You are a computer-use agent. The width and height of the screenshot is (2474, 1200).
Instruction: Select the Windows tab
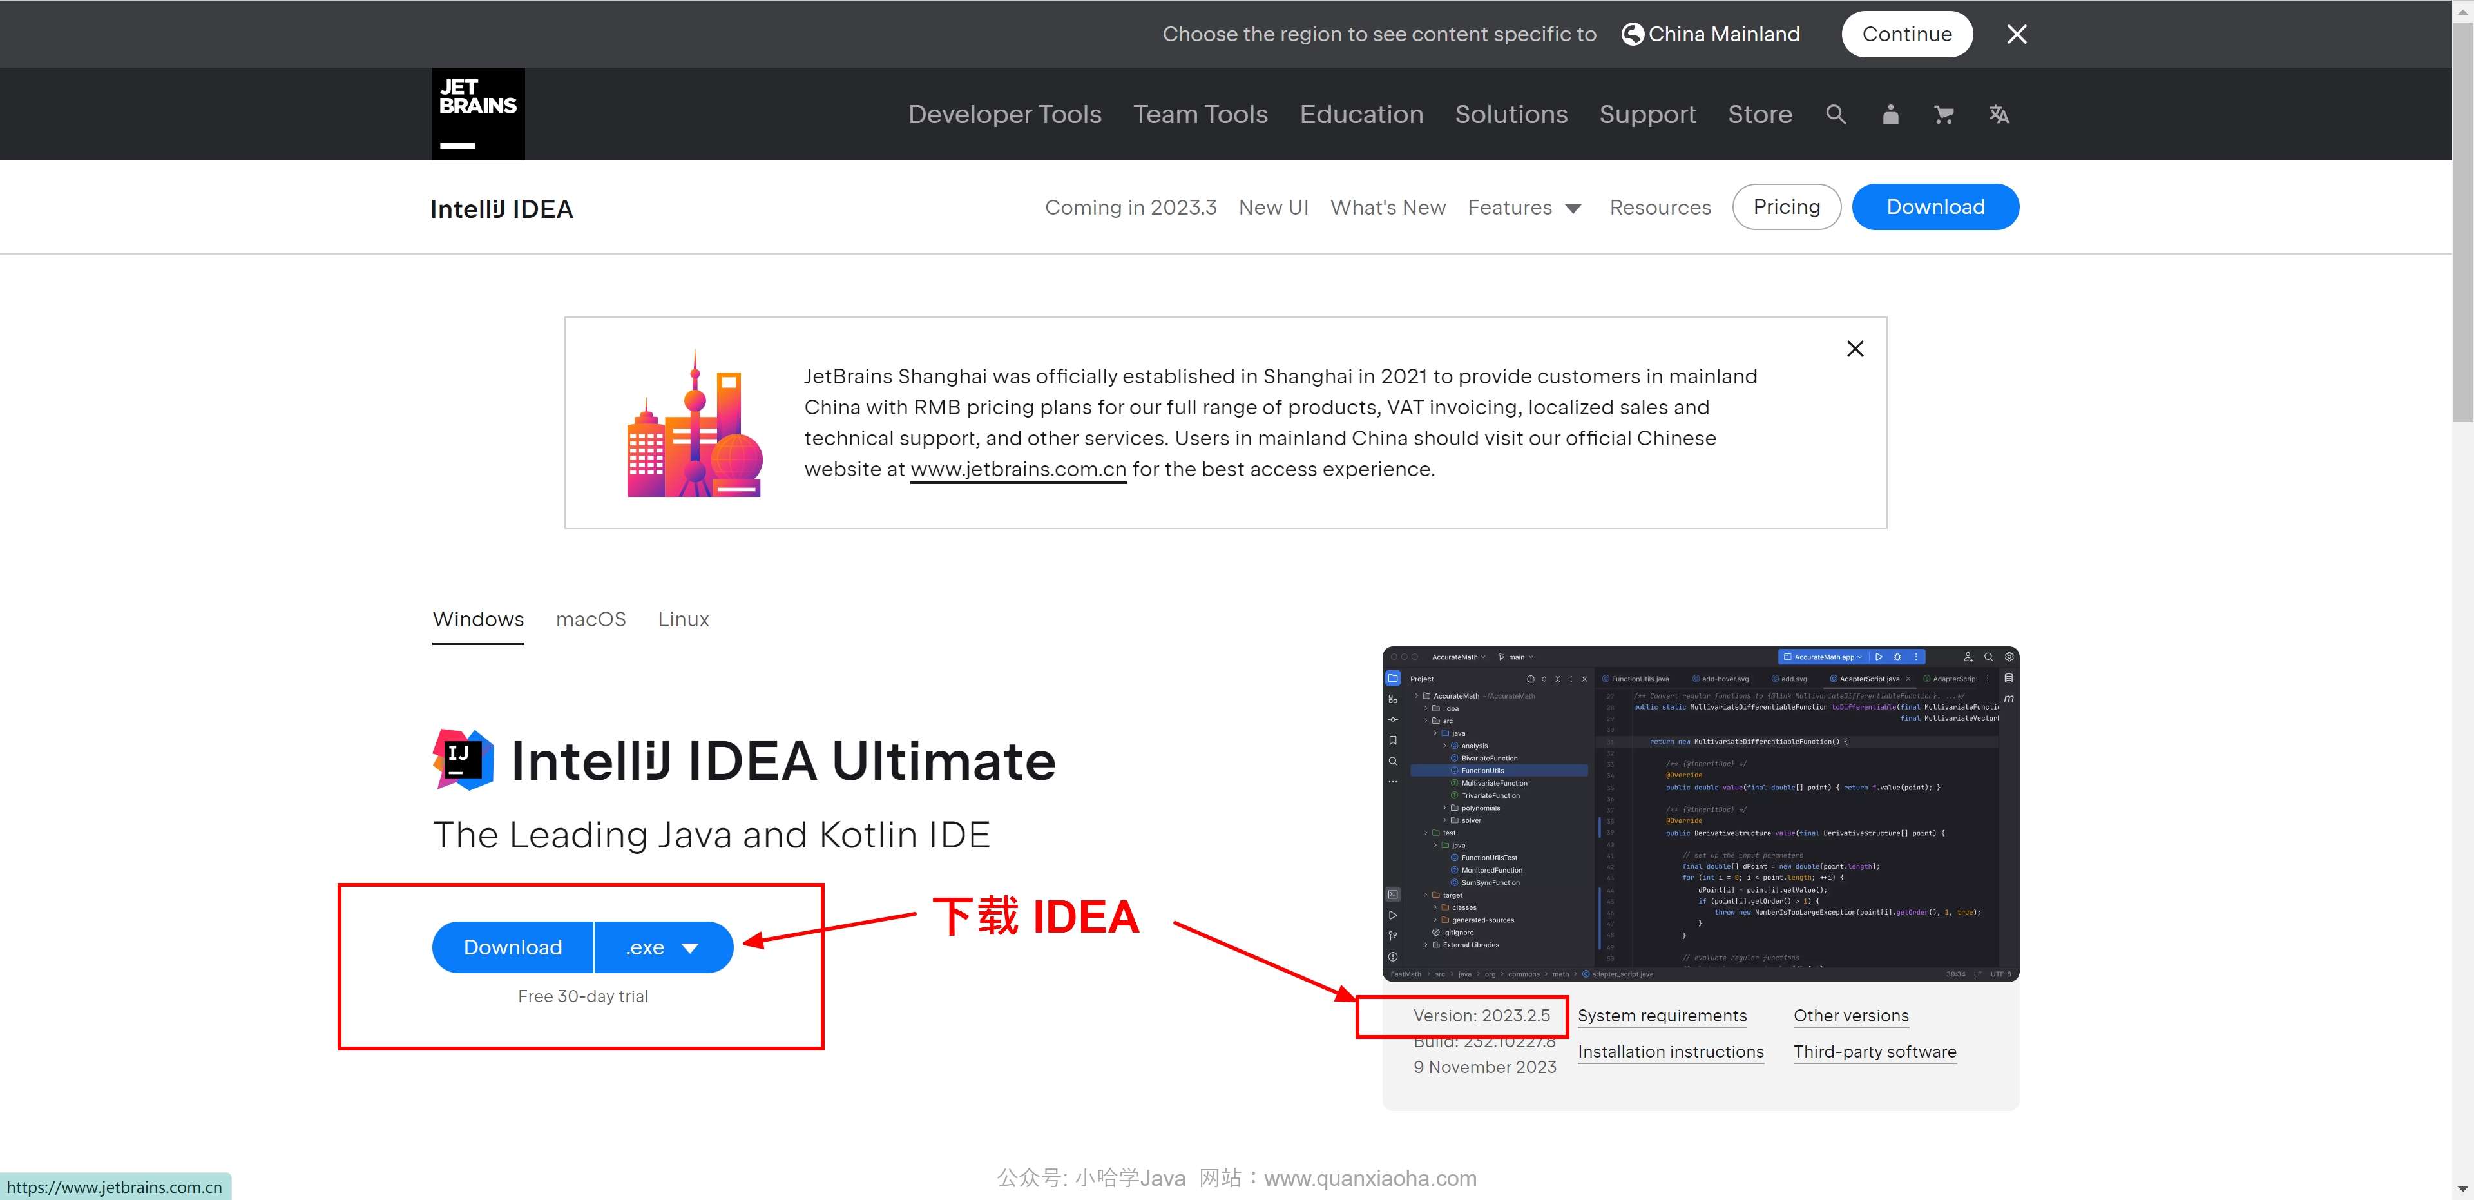(x=478, y=620)
